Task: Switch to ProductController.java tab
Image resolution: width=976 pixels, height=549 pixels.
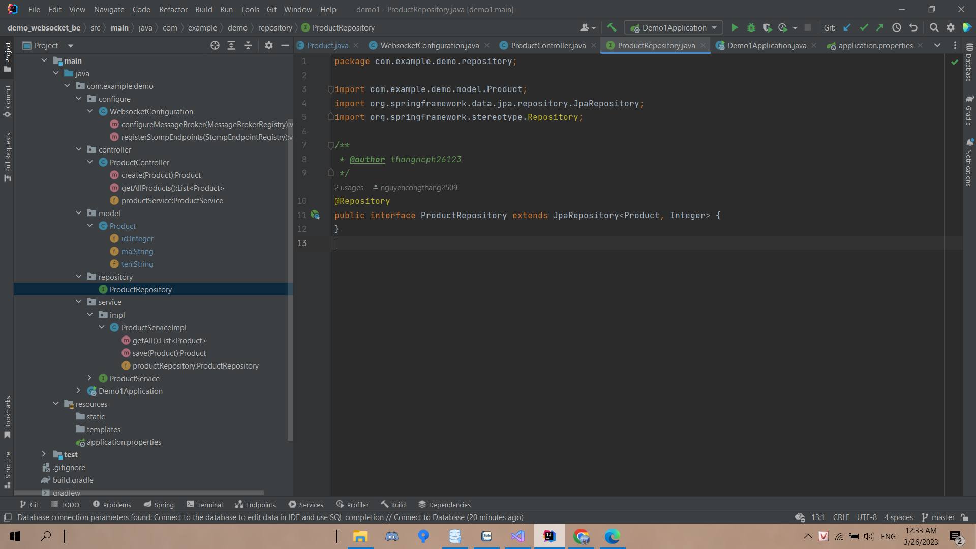Action: [548, 46]
